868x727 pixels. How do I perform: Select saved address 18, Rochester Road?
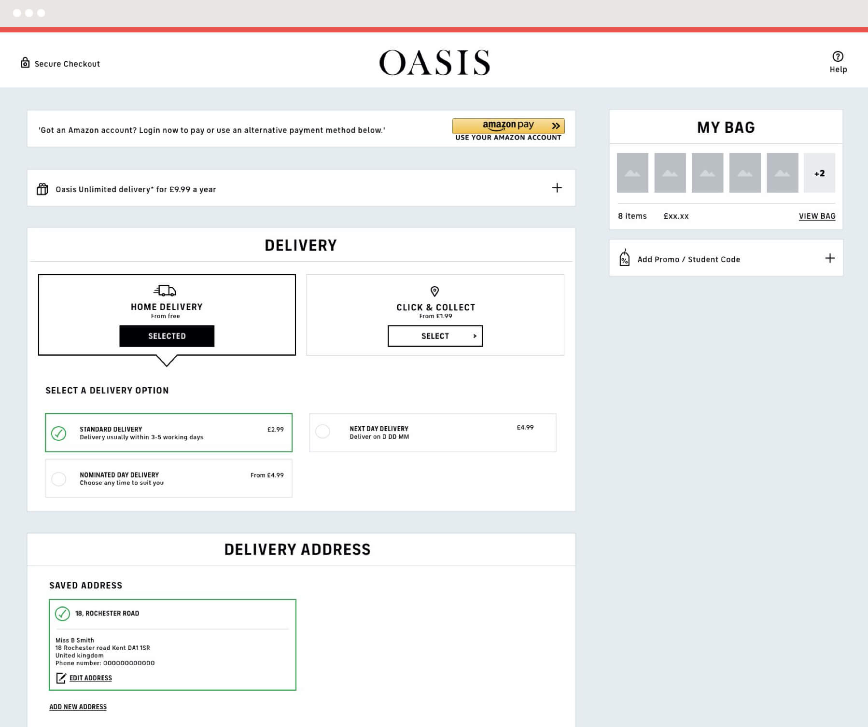point(172,644)
